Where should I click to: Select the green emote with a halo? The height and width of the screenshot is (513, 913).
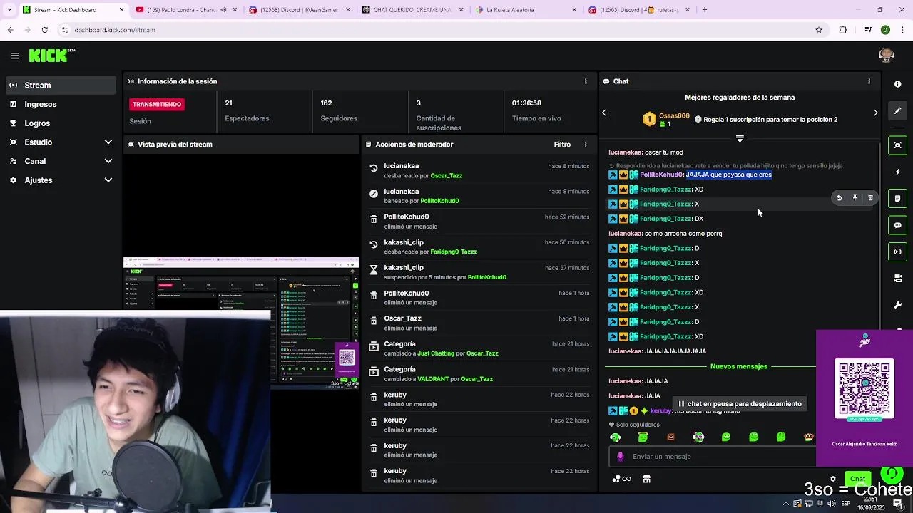click(643, 437)
